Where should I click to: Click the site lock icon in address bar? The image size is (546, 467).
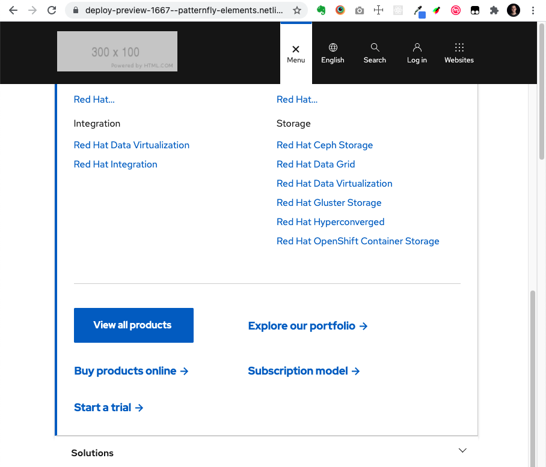click(76, 10)
